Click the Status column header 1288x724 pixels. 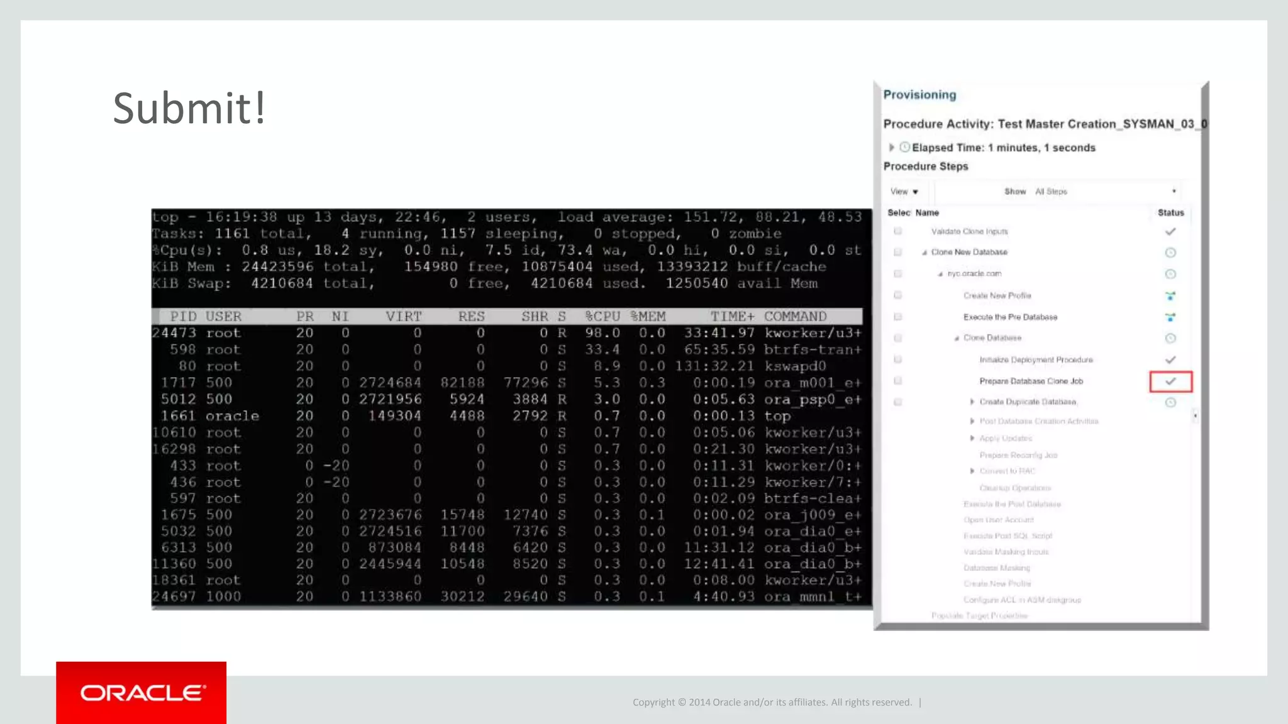[x=1170, y=213]
